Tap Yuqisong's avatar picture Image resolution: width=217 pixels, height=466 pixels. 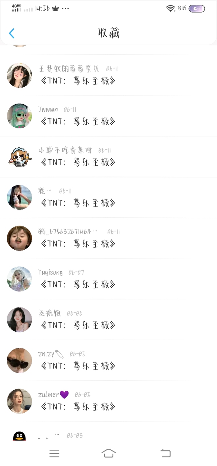(x=19, y=279)
